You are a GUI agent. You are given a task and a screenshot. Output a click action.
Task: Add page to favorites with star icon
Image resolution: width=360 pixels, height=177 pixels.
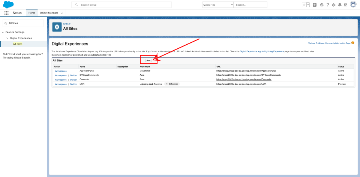click(x=304, y=4)
